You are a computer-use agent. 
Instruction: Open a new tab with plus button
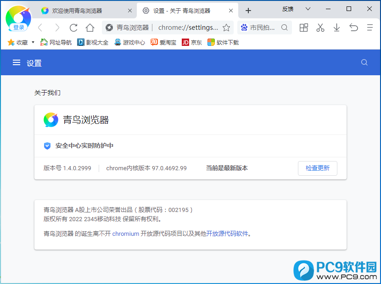pos(248,11)
